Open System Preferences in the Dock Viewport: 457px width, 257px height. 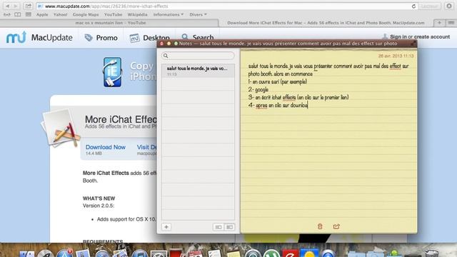[159, 253]
